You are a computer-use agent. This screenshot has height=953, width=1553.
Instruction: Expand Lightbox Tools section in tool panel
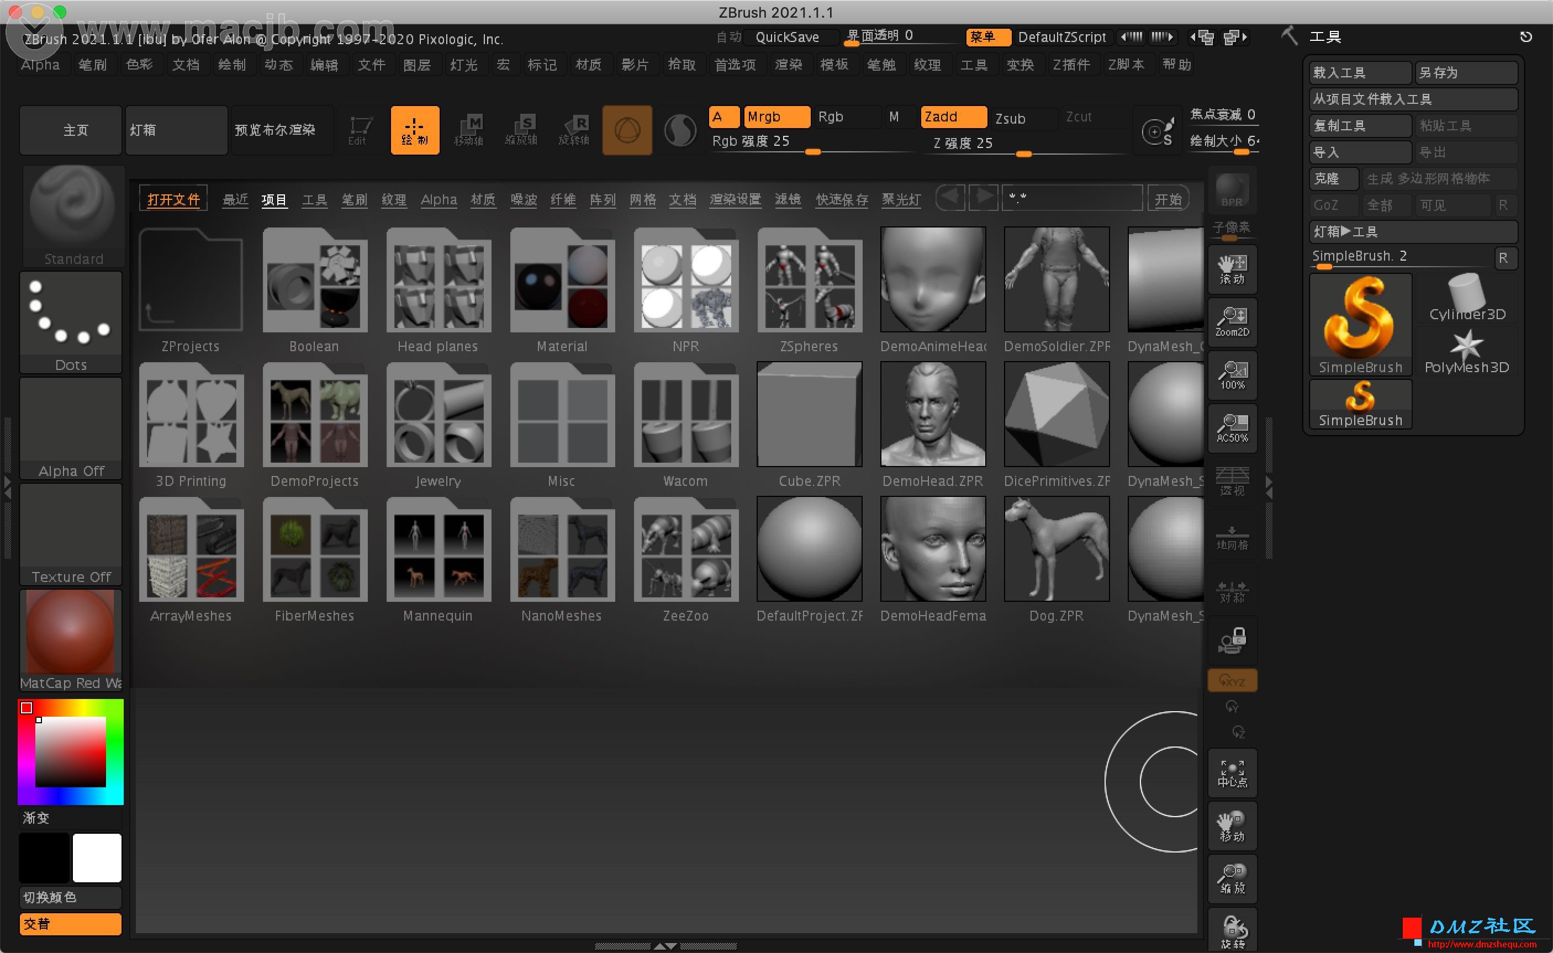tap(1413, 232)
